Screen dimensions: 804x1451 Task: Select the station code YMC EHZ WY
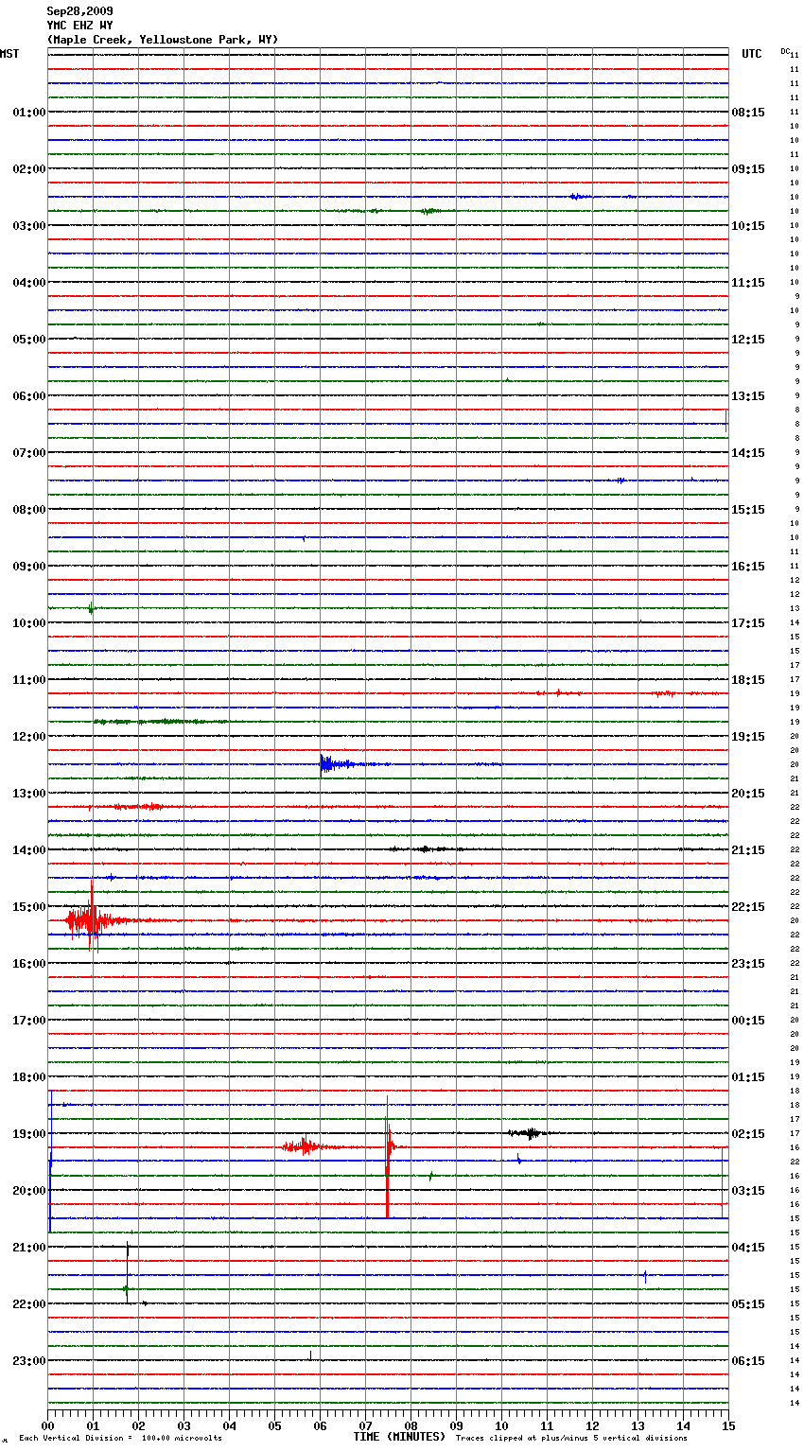[x=79, y=26]
